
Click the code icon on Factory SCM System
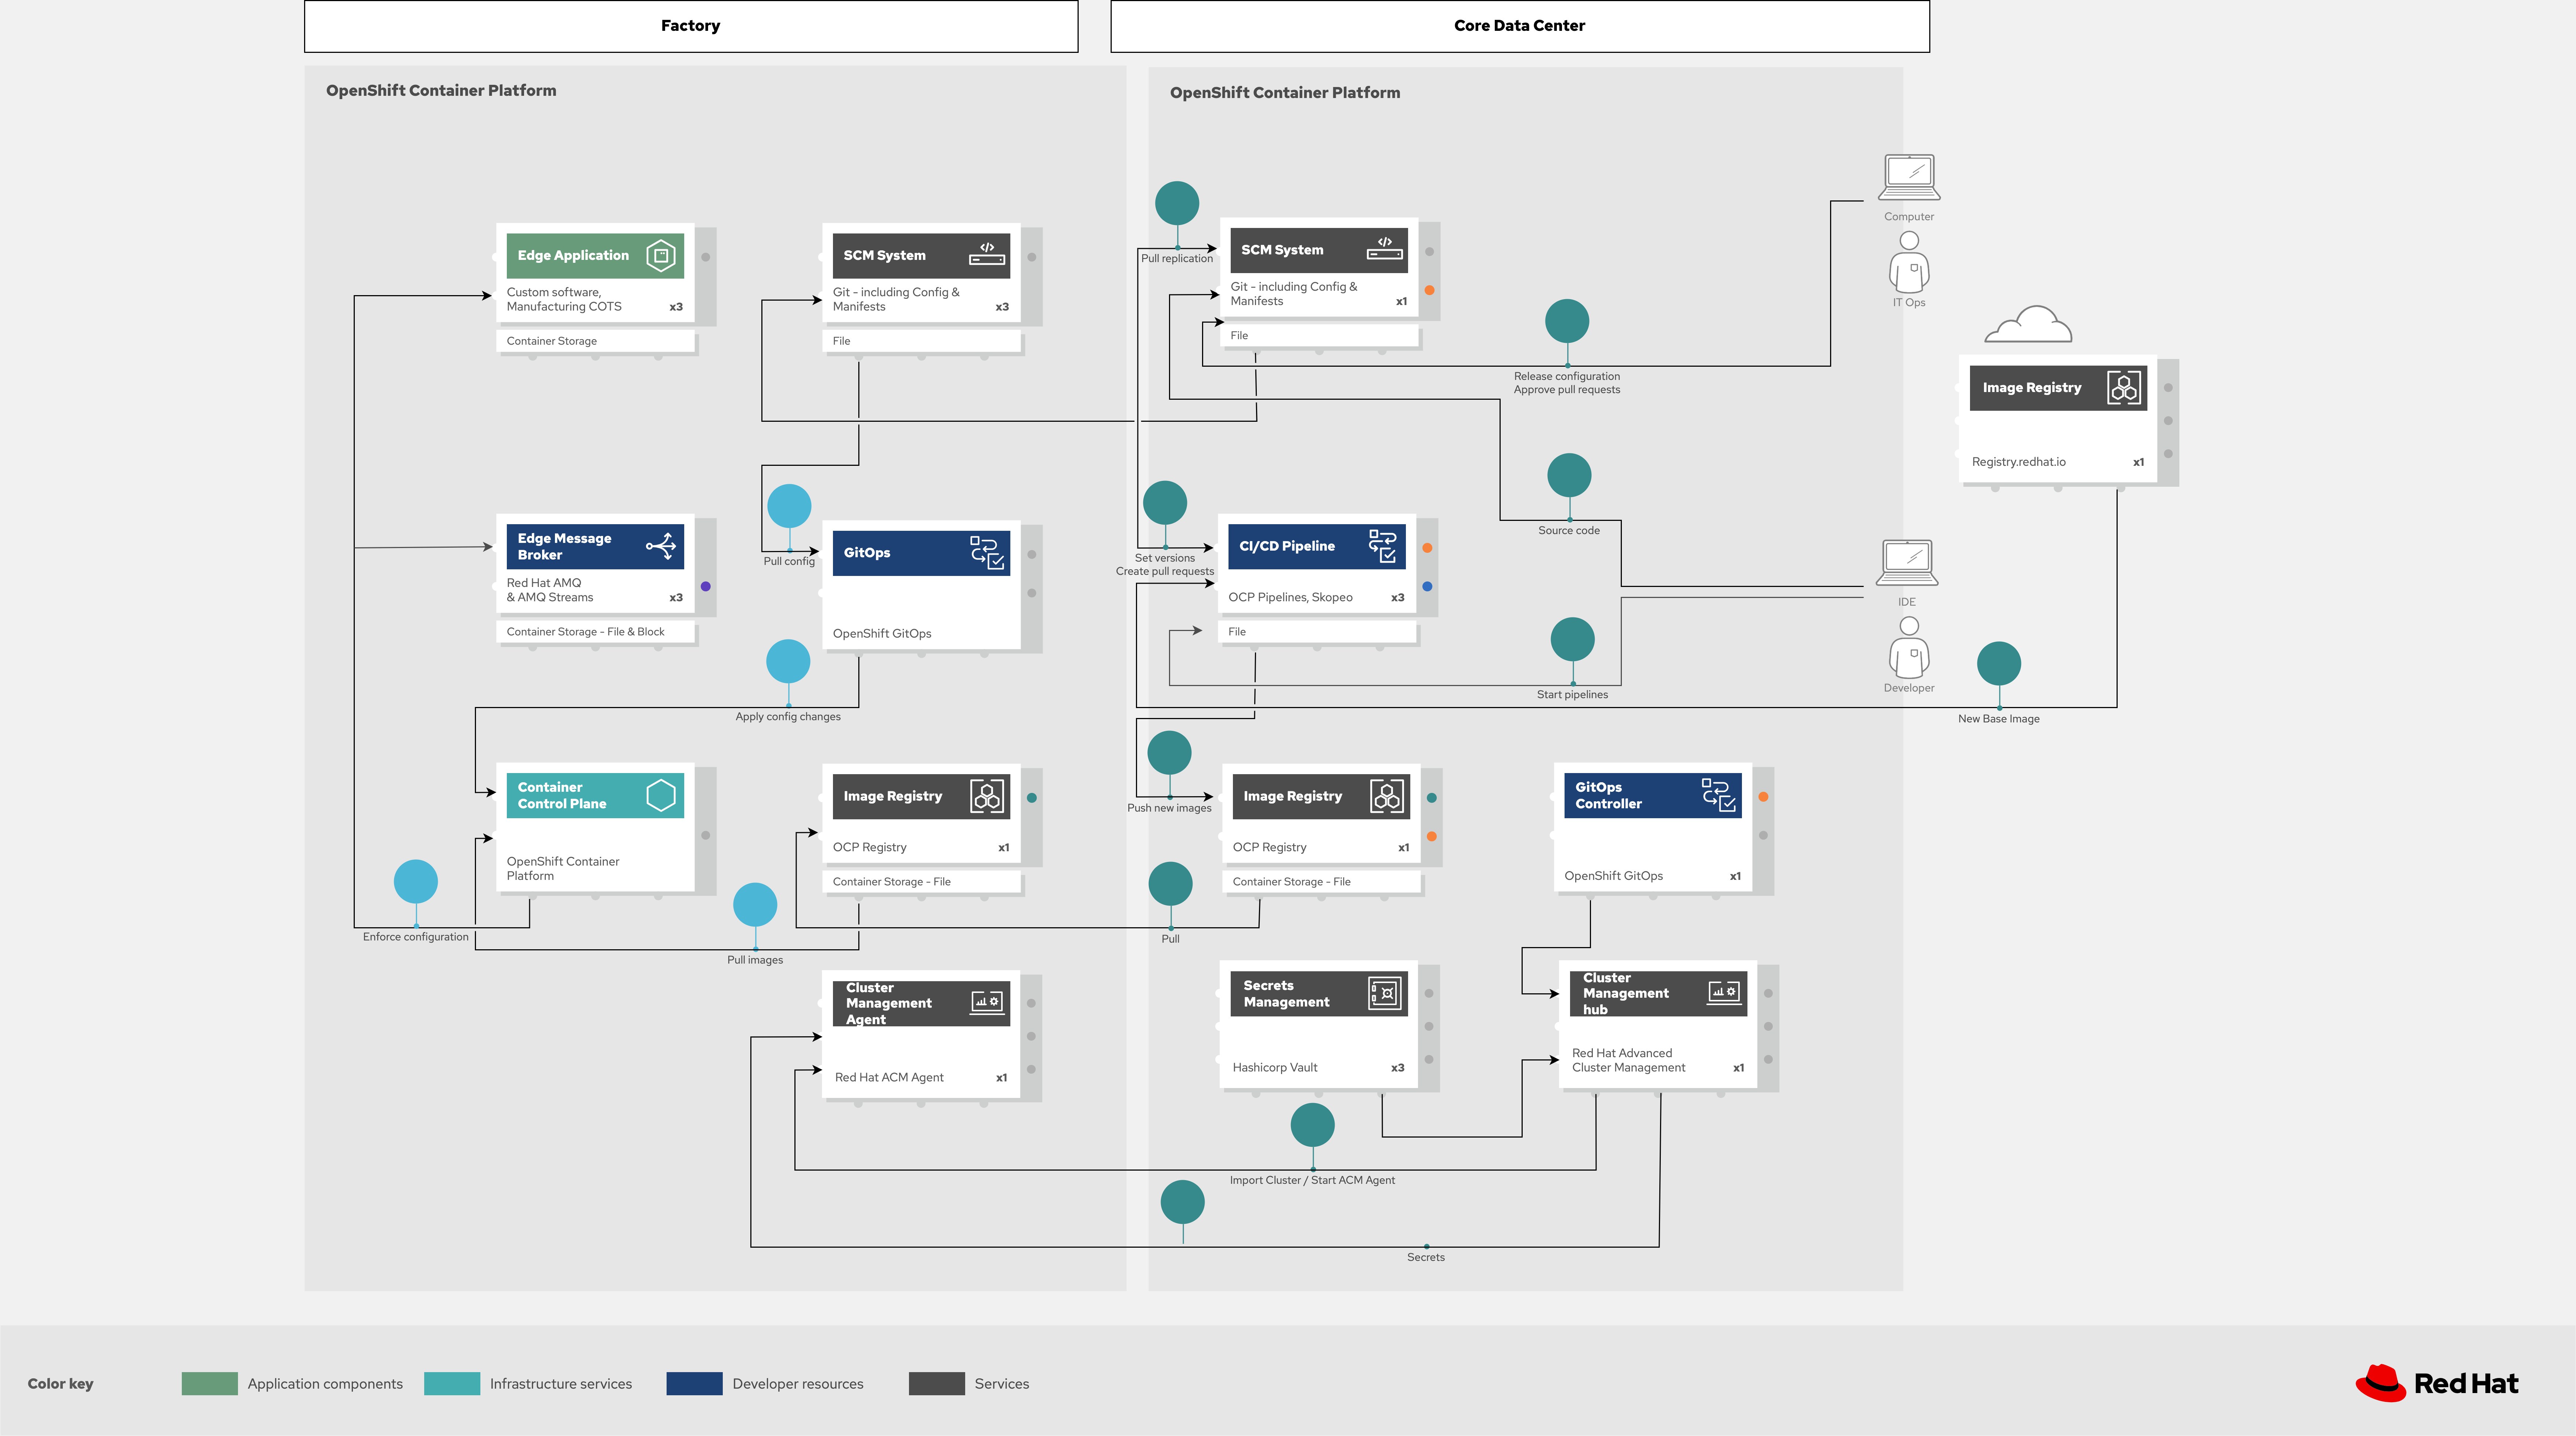[x=987, y=254]
